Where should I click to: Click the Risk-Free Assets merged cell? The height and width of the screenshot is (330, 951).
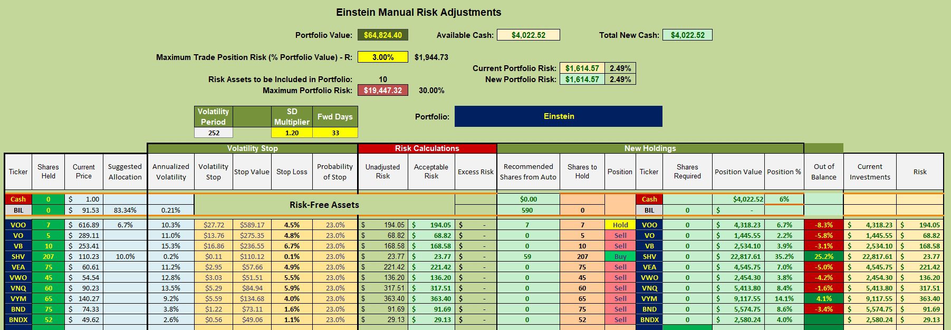324,205
